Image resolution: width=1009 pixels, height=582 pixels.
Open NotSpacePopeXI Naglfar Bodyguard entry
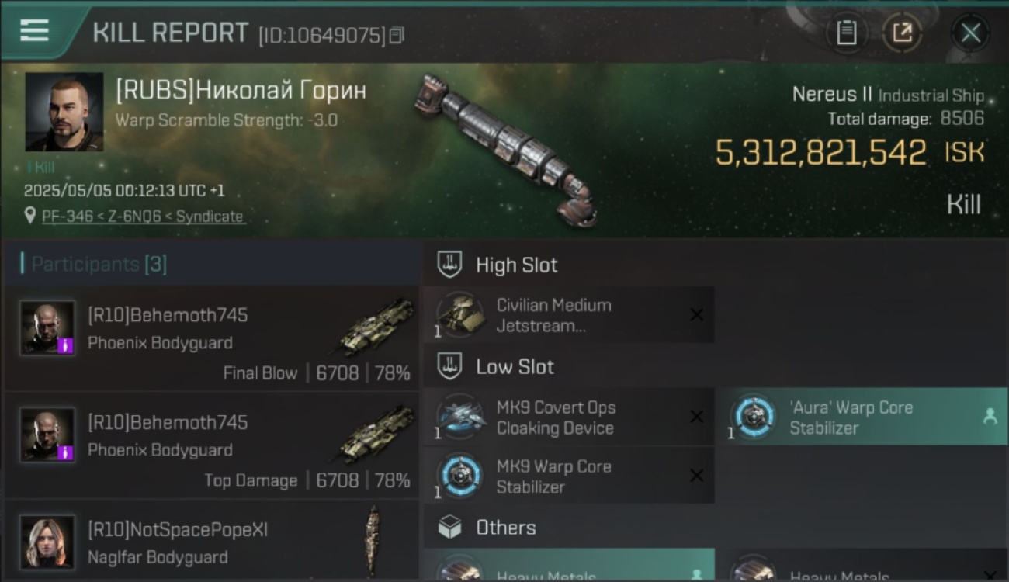[212, 540]
